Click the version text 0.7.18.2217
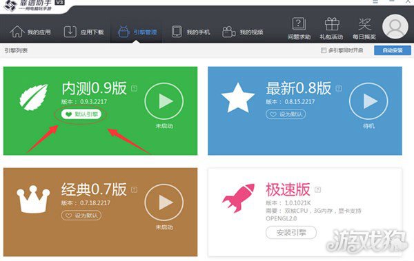414x261 pixels. tap(95, 202)
